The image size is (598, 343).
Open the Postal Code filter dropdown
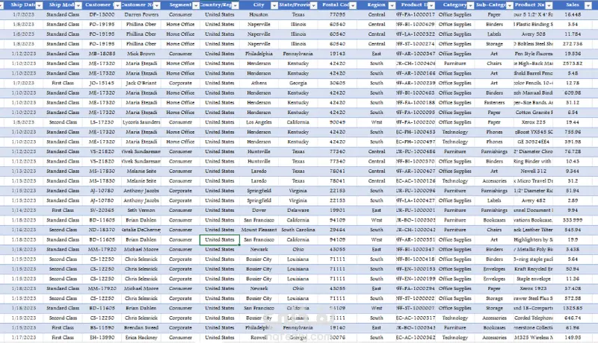point(353,5)
